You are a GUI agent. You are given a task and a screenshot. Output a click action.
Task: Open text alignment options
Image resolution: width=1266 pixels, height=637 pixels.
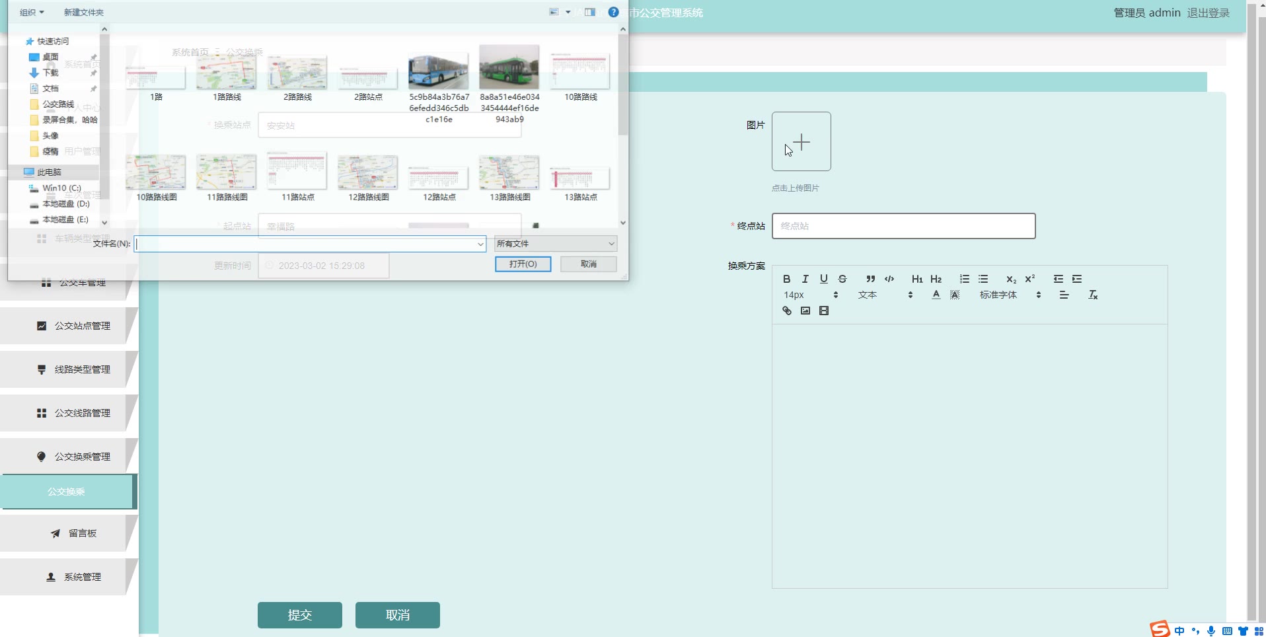click(1064, 295)
